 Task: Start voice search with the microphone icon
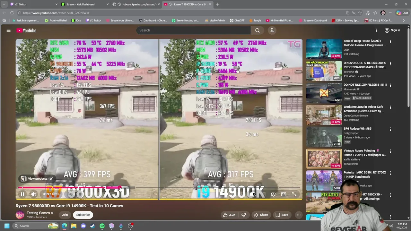tap(272, 30)
